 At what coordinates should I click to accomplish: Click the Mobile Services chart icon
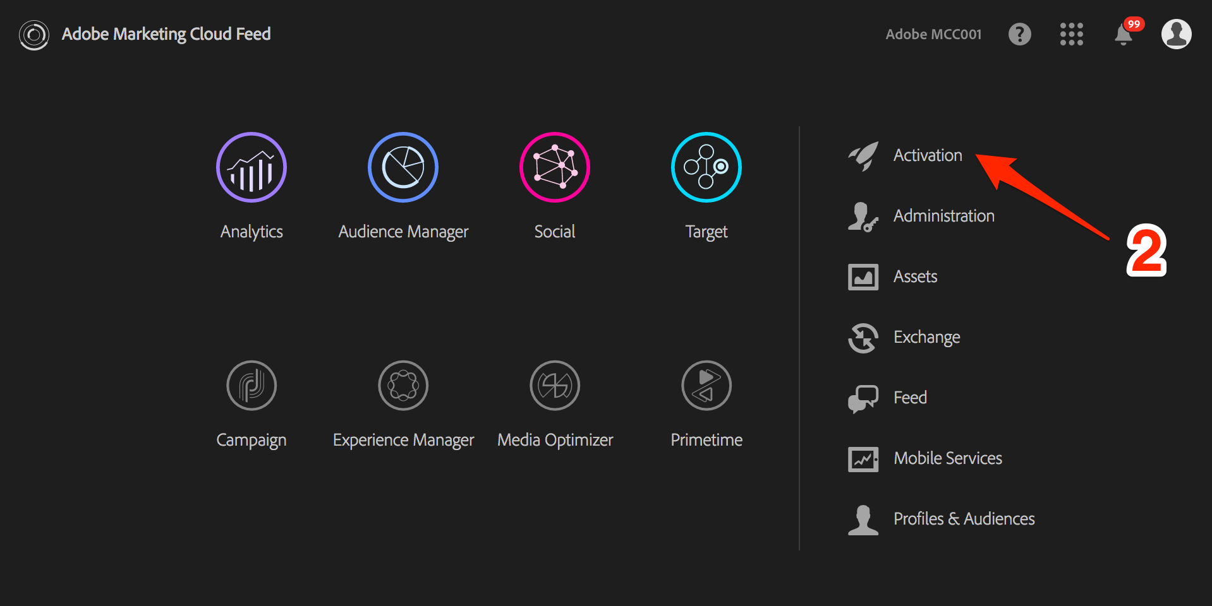click(x=863, y=459)
